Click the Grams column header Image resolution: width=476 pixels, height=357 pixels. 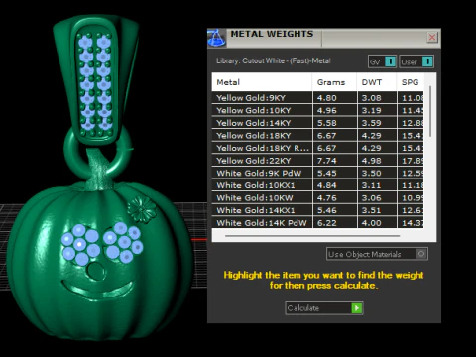(334, 82)
